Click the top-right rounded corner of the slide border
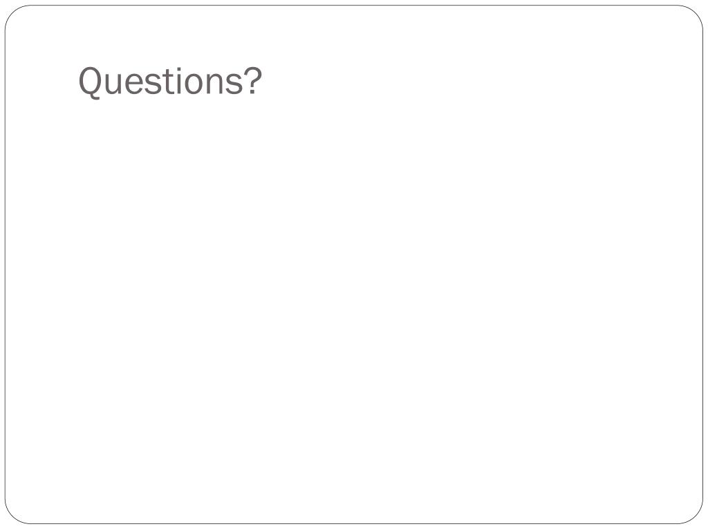The height and width of the screenshot is (531, 708). tap(696, 12)
